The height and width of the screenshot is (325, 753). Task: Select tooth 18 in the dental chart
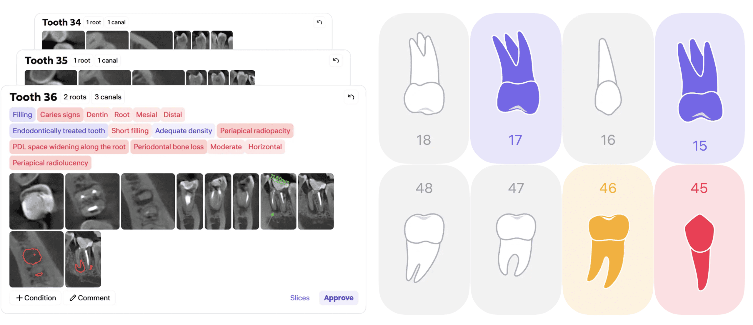click(x=423, y=88)
